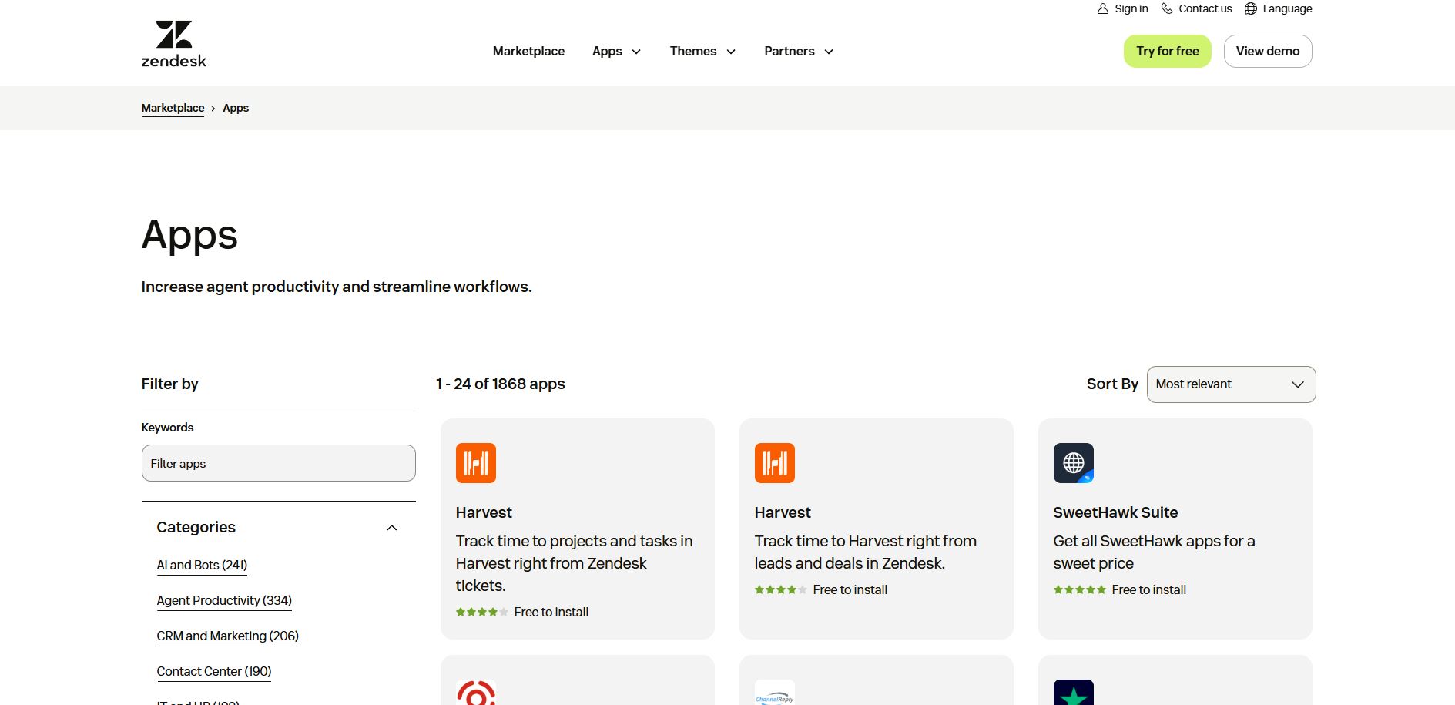
Task: Click the red target app icon in second row
Action: [x=476, y=693]
